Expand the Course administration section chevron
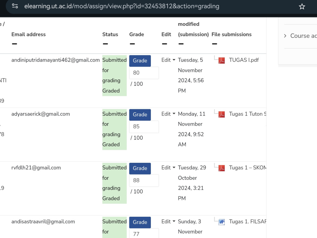 [285, 36]
